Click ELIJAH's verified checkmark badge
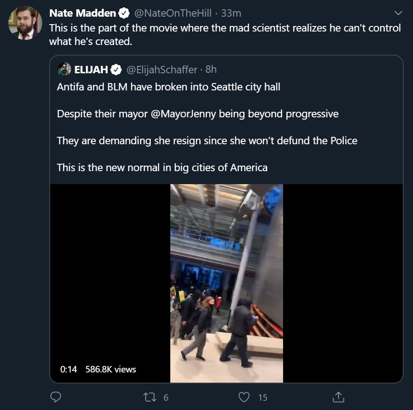This screenshot has width=413, height=410. (x=116, y=70)
